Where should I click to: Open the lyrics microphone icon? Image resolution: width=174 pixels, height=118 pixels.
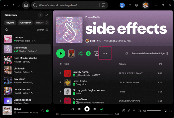[x=129, y=111]
